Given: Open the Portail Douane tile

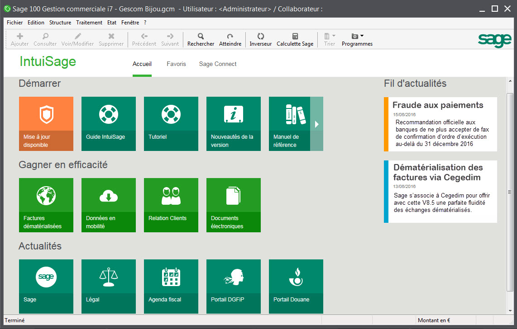Looking at the screenshot, I should (296, 286).
